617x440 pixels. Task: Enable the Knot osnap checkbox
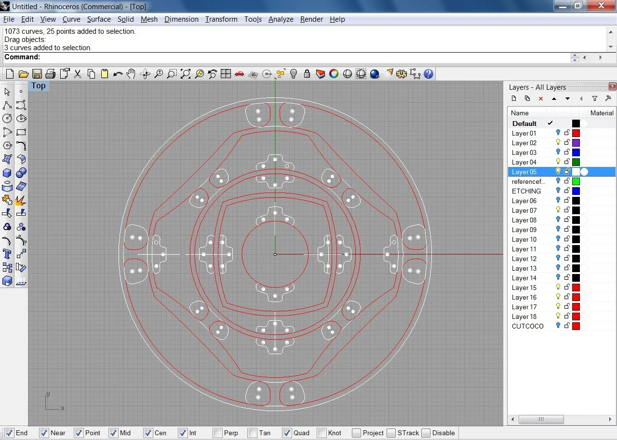click(322, 433)
